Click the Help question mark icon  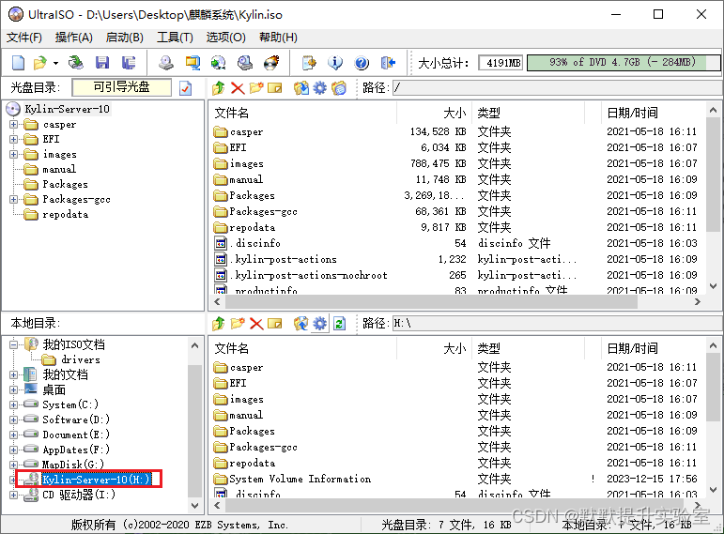362,62
